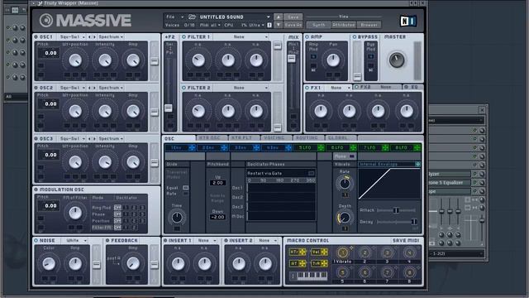Click the Vibrato macro 1 knob
This screenshot has height=298, width=529.
(342, 252)
